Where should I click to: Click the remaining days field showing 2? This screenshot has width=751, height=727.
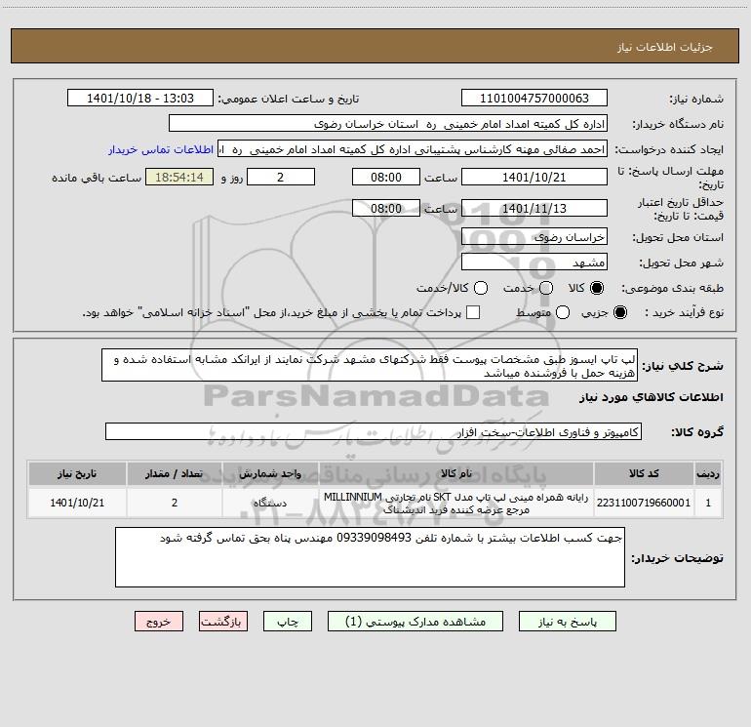[281, 177]
